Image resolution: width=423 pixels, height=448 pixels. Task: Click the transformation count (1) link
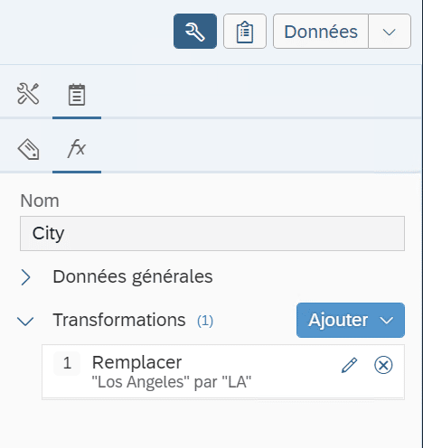(x=205, y=321)
